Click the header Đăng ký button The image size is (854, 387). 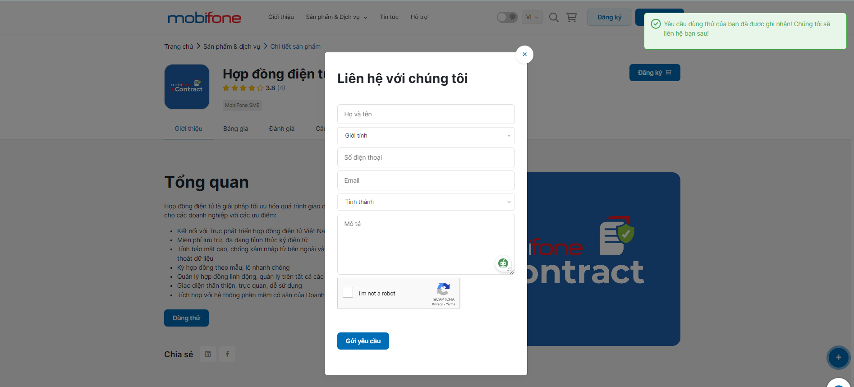click(609, 17)
